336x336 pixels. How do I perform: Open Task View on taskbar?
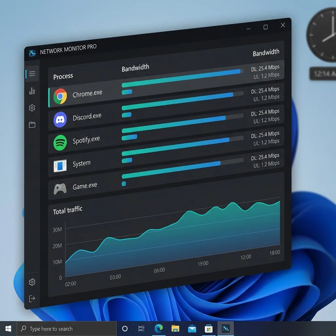141,328
